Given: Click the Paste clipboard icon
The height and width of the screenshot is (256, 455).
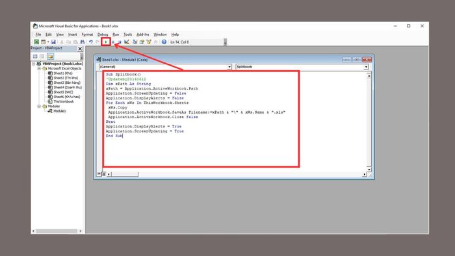Looking at the screenshot, I should [75, 42].
